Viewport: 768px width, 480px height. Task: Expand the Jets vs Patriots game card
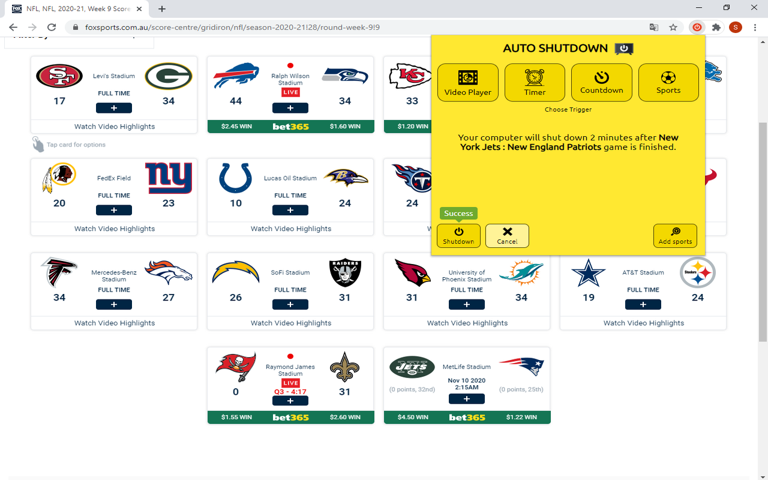tap(467, 398)
